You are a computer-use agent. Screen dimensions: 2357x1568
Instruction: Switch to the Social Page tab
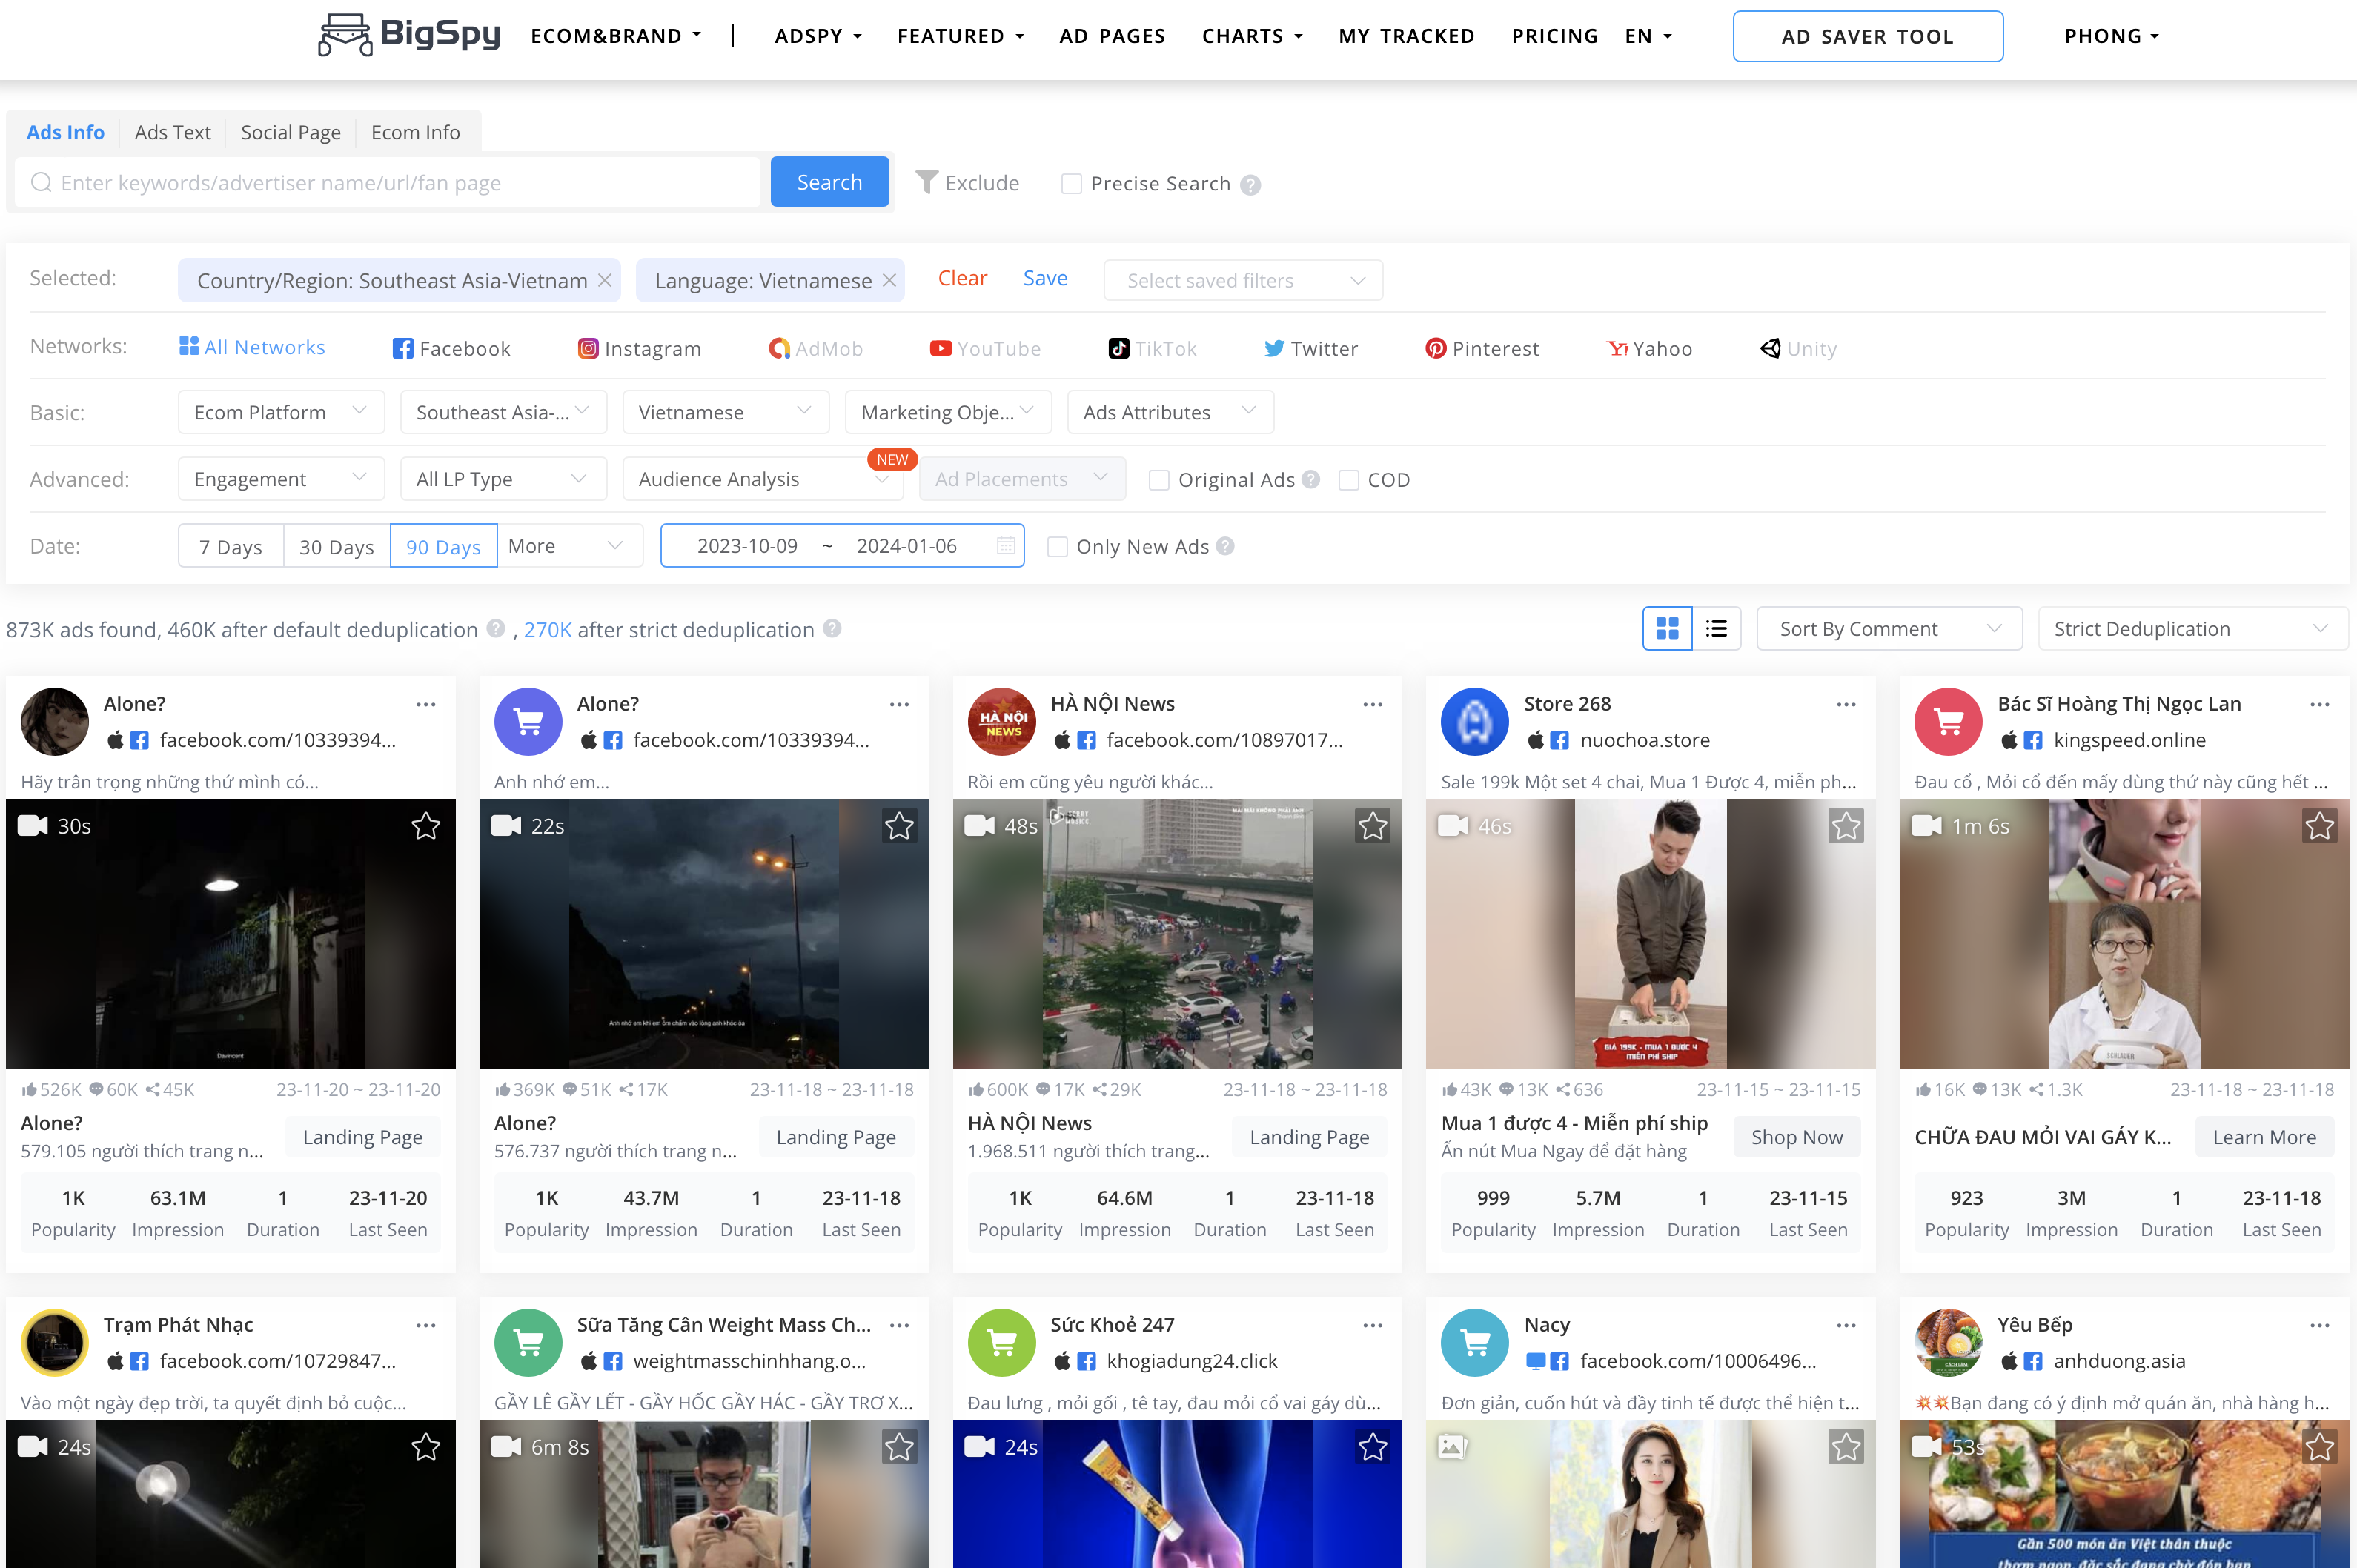pos(290,132)
